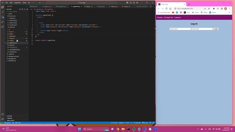Bookmark this page with star icon
This screenshot has width=235, height=132.
coord(209,8)
